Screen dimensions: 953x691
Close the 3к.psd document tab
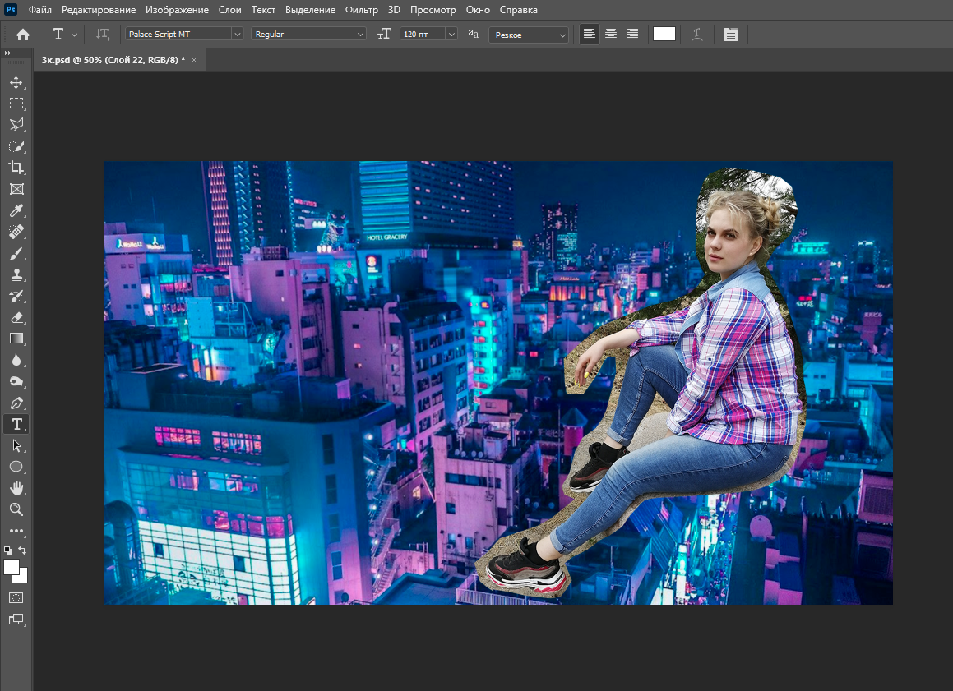(x=194, y=60)
